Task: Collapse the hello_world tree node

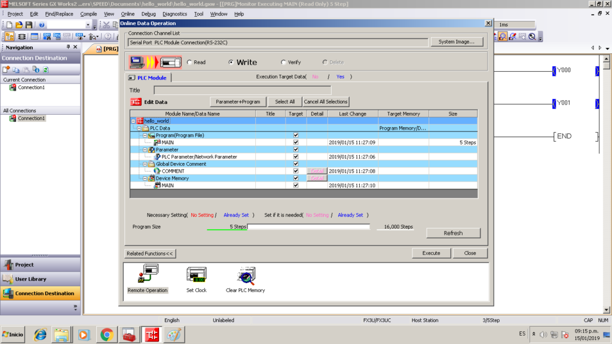Action: pos(133,121)
